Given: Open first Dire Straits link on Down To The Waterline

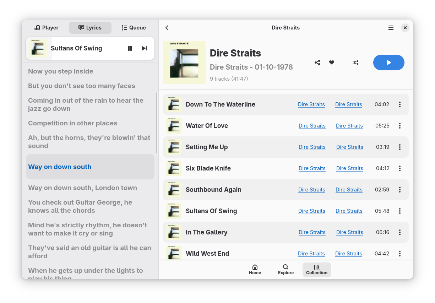Looking at the screenshot, I should click(x=311, y=104).
